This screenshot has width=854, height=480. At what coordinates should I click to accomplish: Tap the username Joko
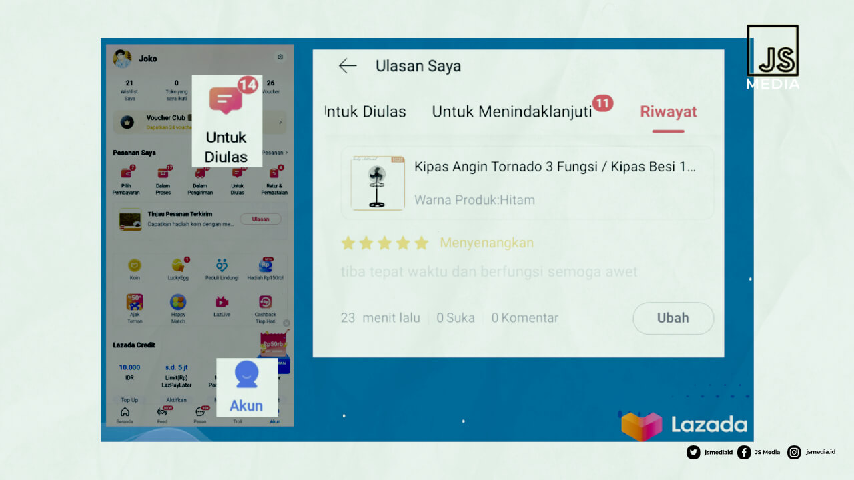coord(148,59)
